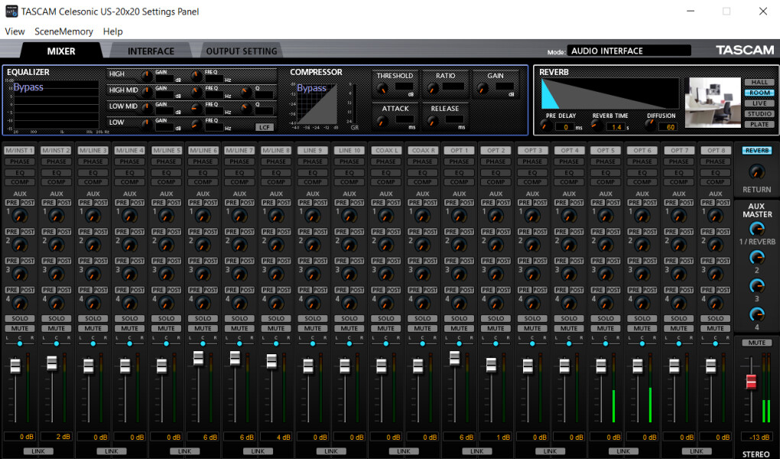780x459 pixels.
Task: Switch to the INTERFACE tab
Action: pyautogui.click(x=151, y=51)
